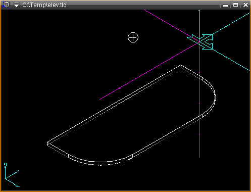Open the title bar dropdown arrow menu
251x192 pixels.
pyautogui.click(x=16, y=5)
